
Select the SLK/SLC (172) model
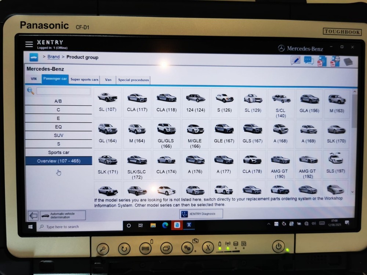(137, 165)
